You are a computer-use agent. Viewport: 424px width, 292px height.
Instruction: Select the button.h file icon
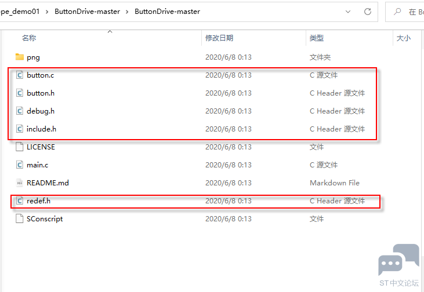(x=20, y=93)
